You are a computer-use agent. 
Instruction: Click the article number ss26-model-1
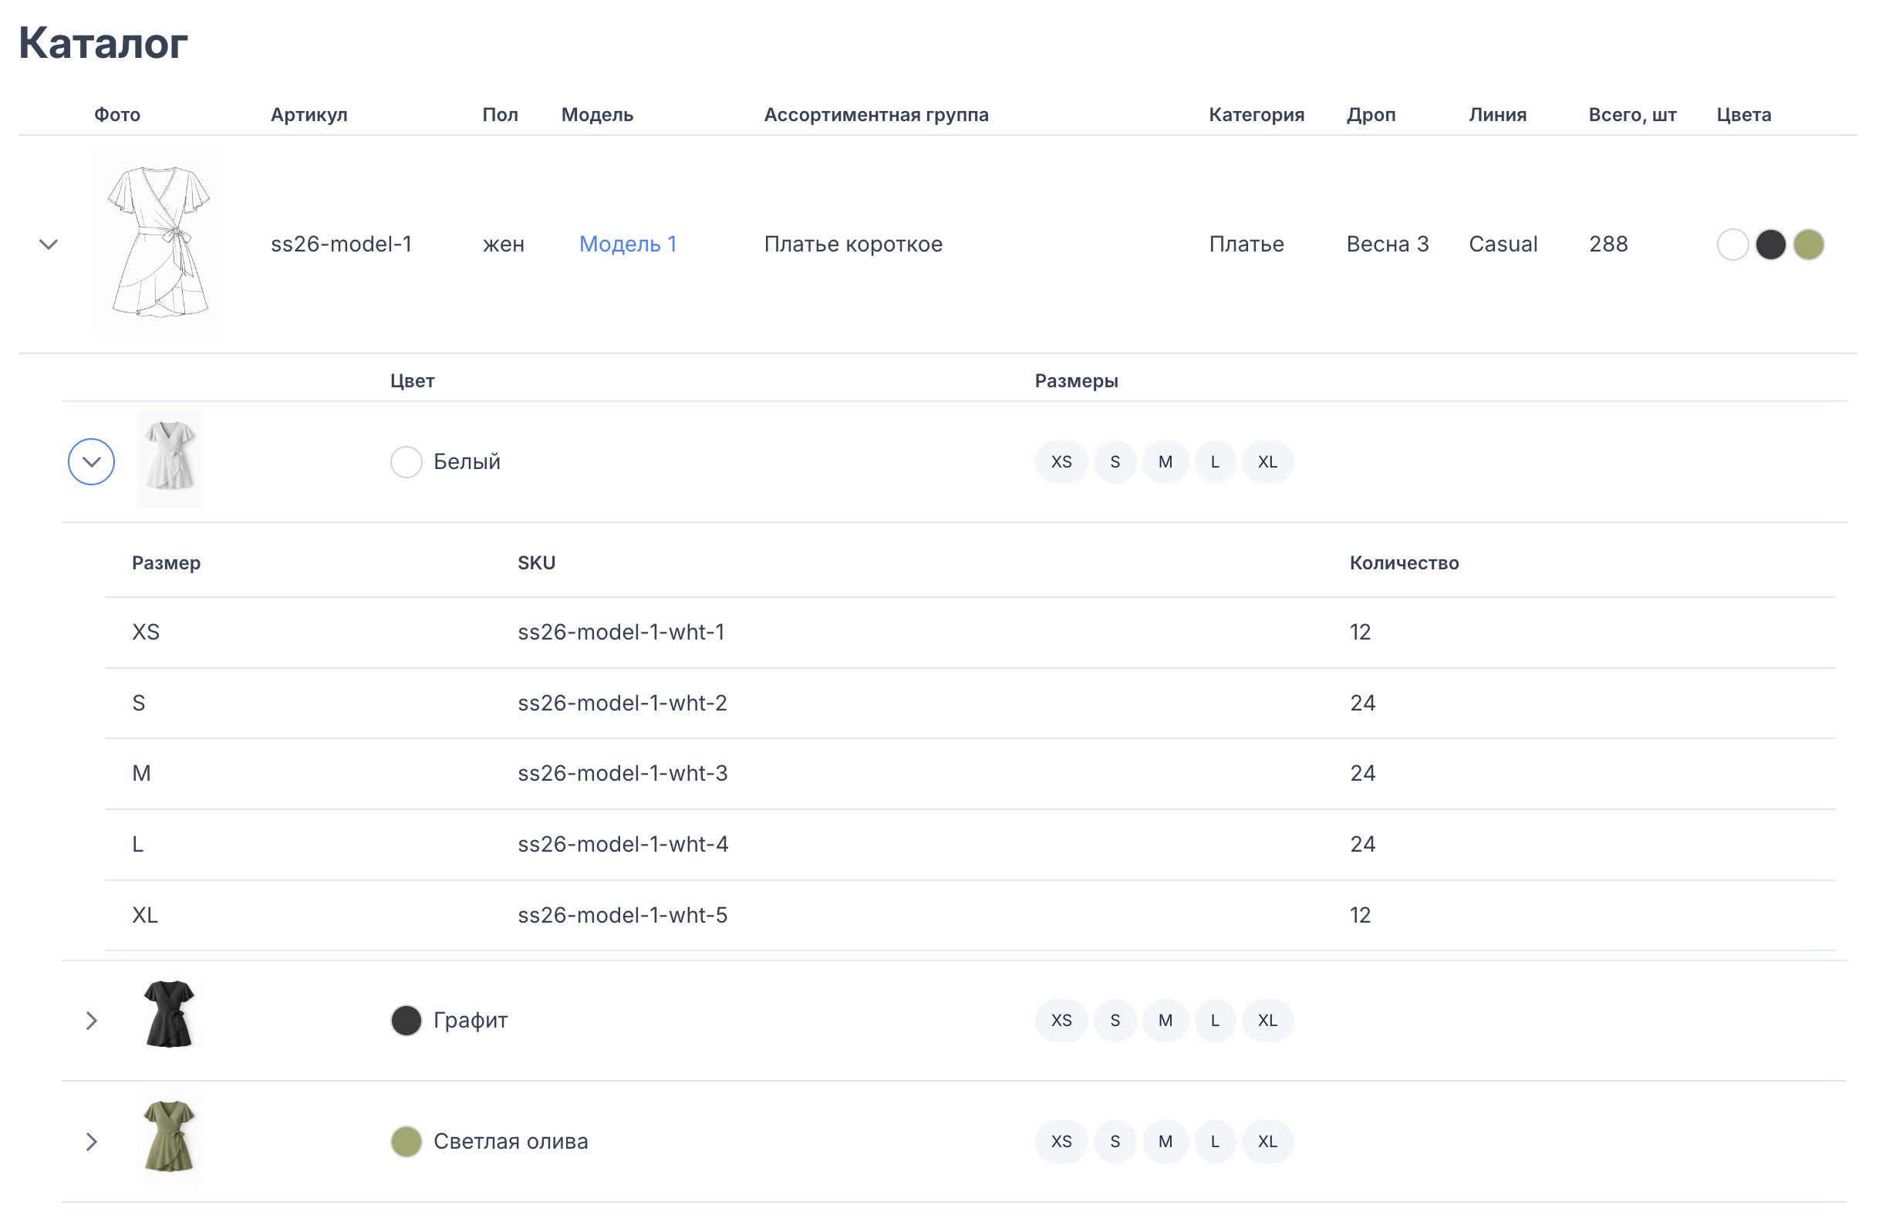point(341,245)
